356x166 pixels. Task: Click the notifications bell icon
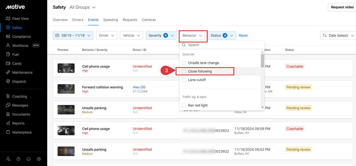click(29, 159)
